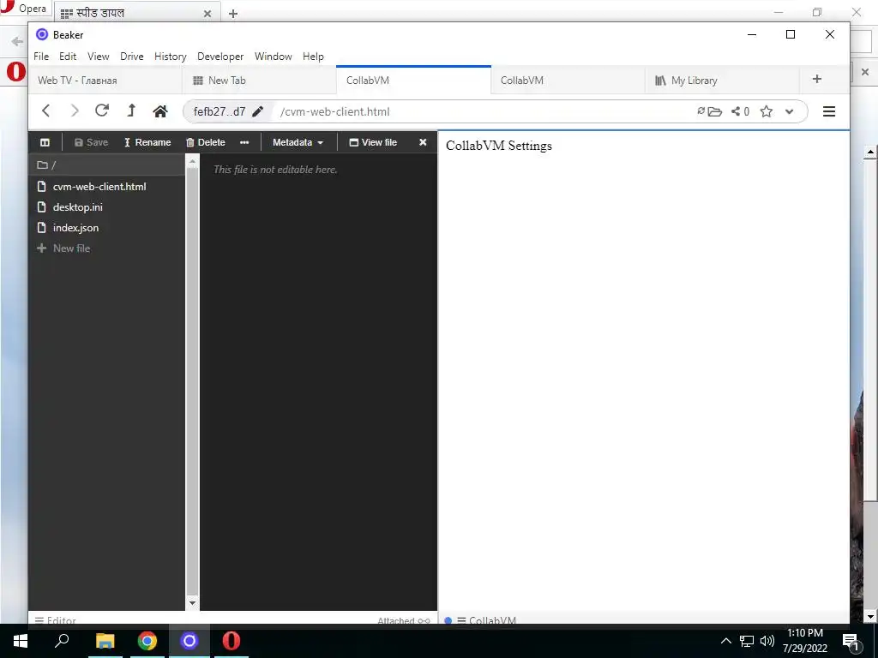Select the root folder row
878x658 pixels.
click(x=106, y=164)
